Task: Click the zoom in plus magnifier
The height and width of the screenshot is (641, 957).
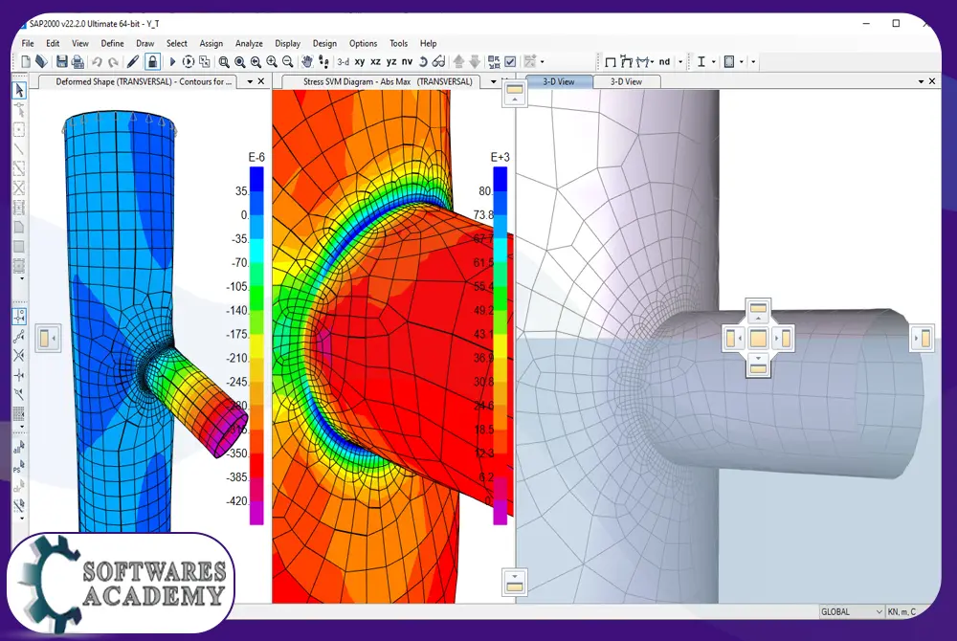Action: pos(272,61)
